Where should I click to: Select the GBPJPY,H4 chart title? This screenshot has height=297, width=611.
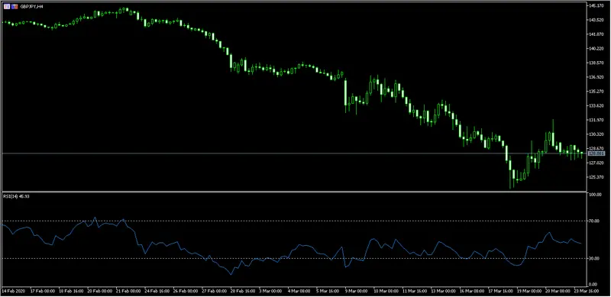(31, 7)
